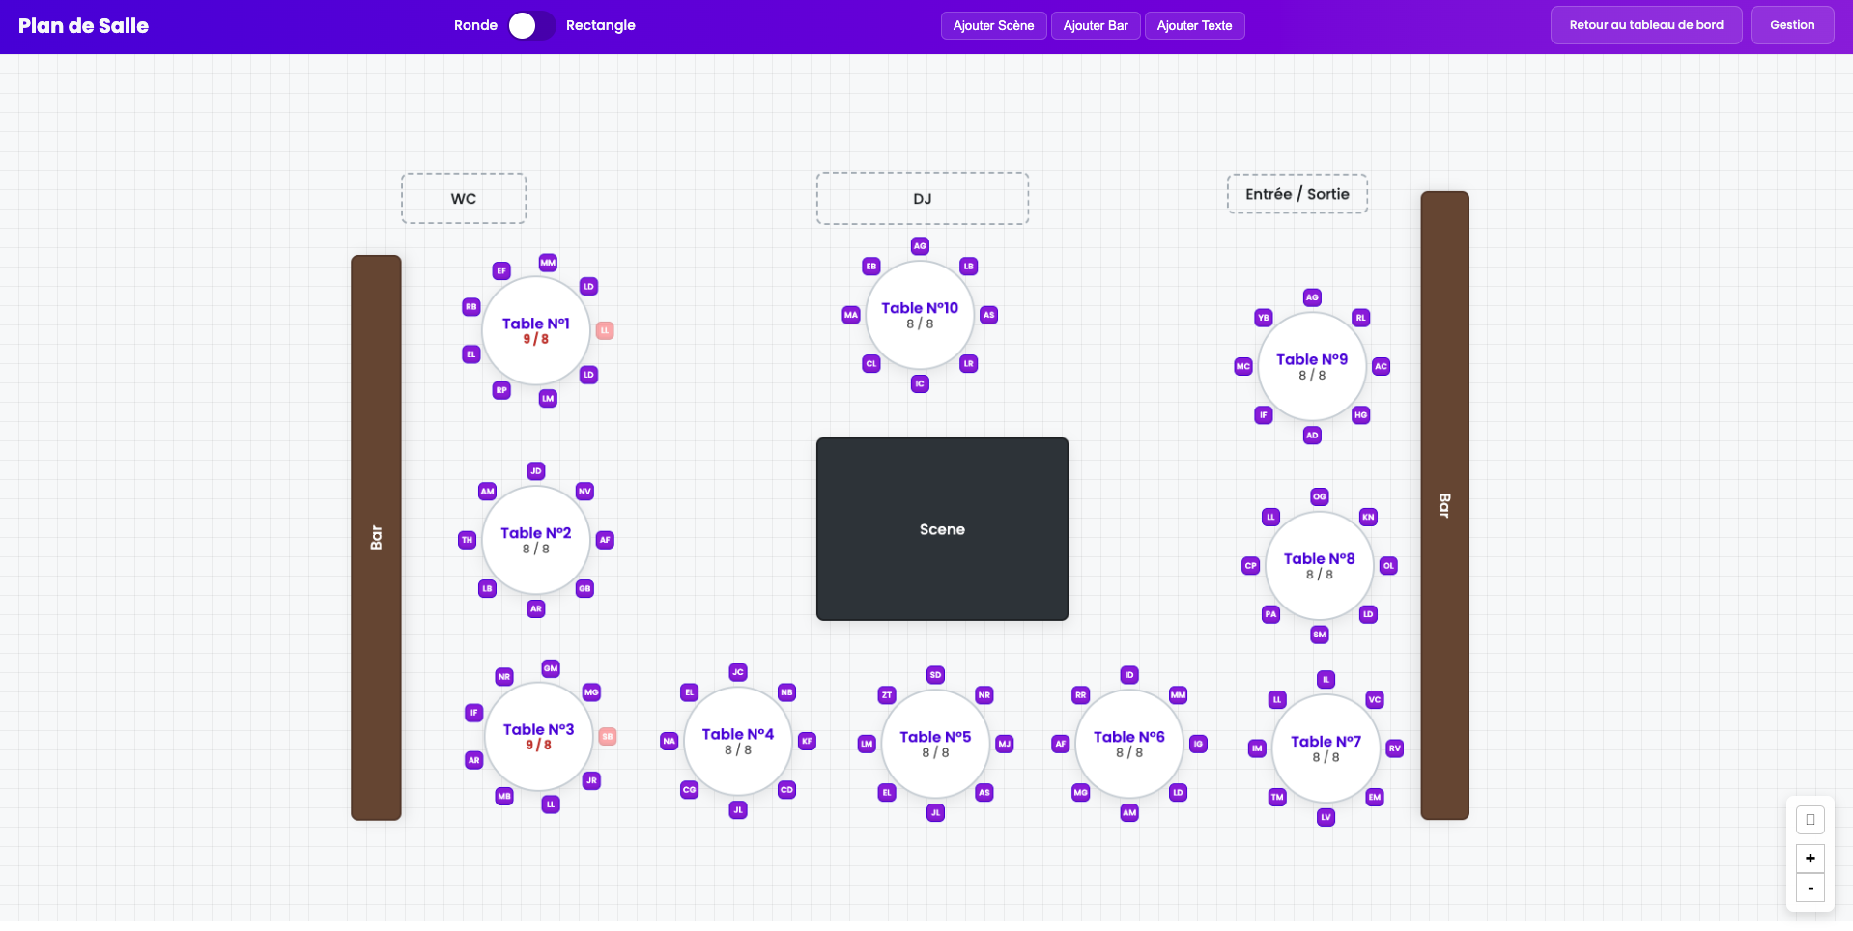Click the Ajouter Texte button
This screenshot has height=931, width=1853.
(1194, 26)
